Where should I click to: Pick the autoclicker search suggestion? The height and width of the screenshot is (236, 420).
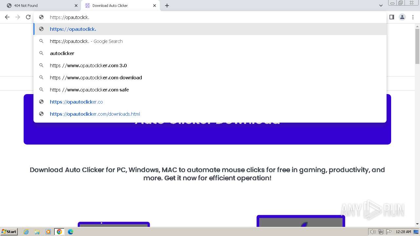click(210, 53)
